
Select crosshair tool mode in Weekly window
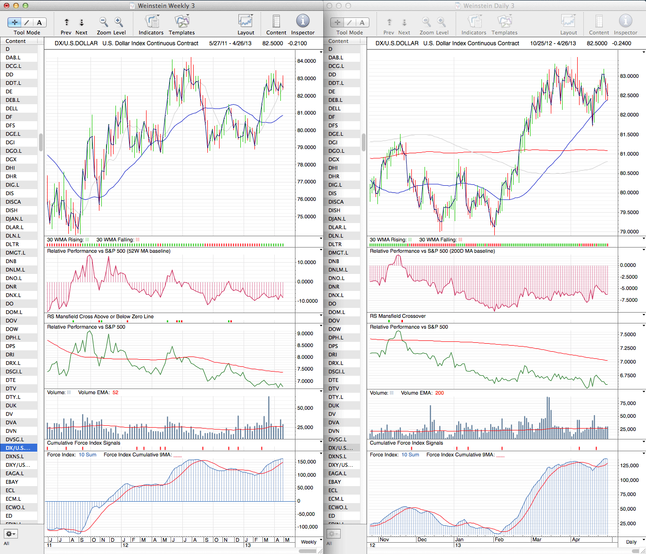coord(15,22)
